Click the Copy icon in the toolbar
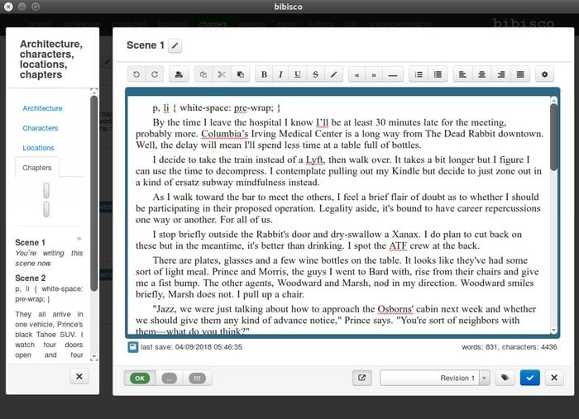 tap(203, 74)
